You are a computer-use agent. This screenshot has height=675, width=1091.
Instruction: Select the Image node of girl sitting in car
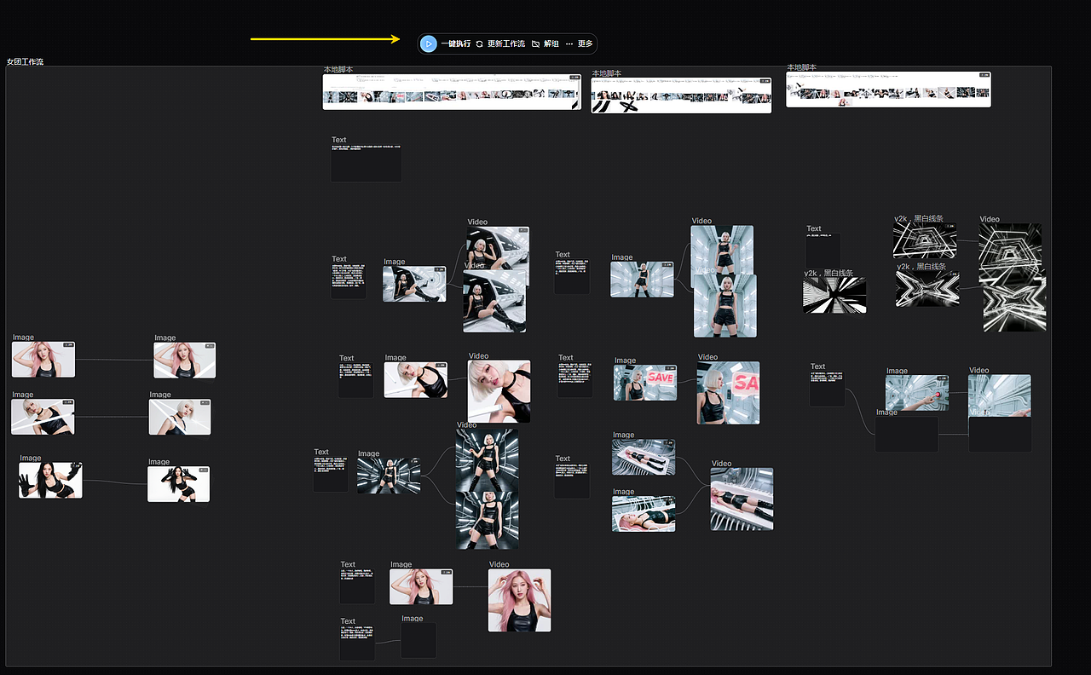point(414,284)
